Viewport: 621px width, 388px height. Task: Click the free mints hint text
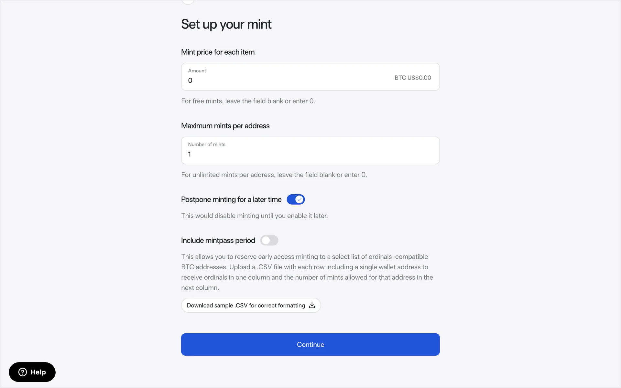click(248, 101)
